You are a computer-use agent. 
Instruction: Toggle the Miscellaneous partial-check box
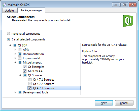point(20,62)
